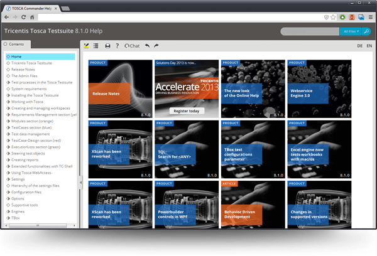The image size is (377, 256).
Task: Open the All Files search dropdown
Action: (x=351, y=31)
